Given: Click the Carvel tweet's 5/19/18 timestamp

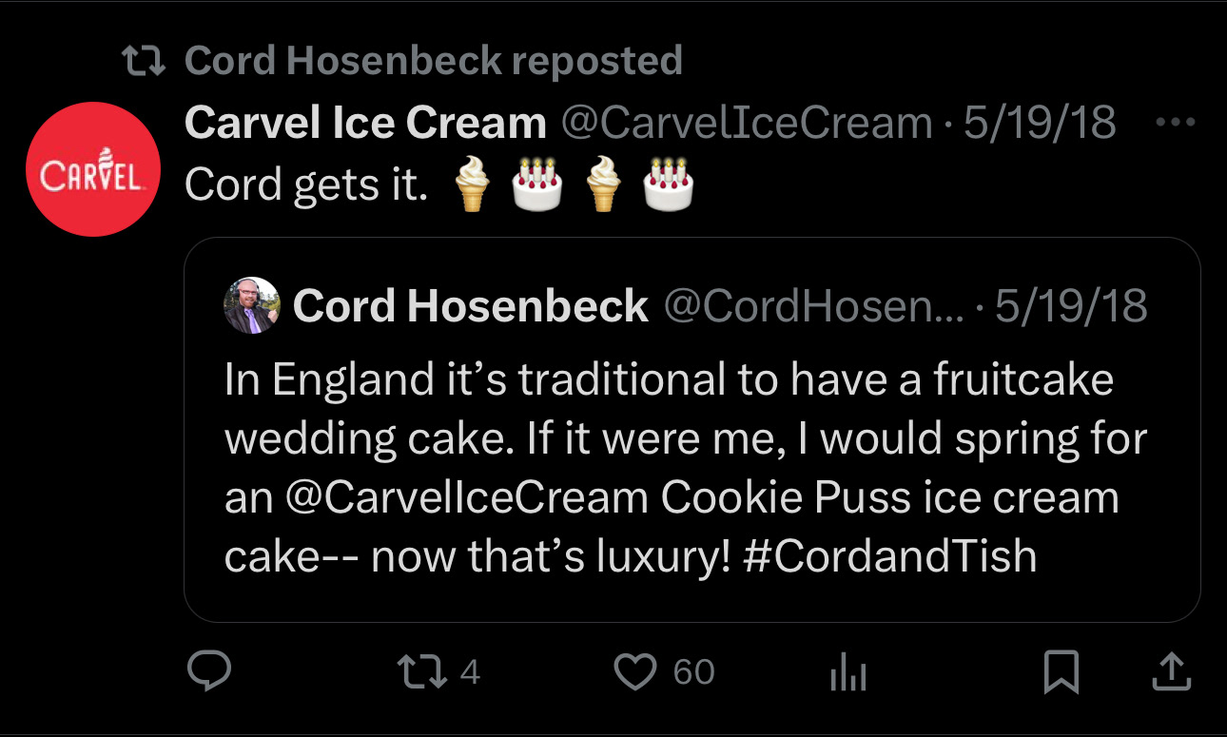Looking at the screenshot, I should 1040,124.
